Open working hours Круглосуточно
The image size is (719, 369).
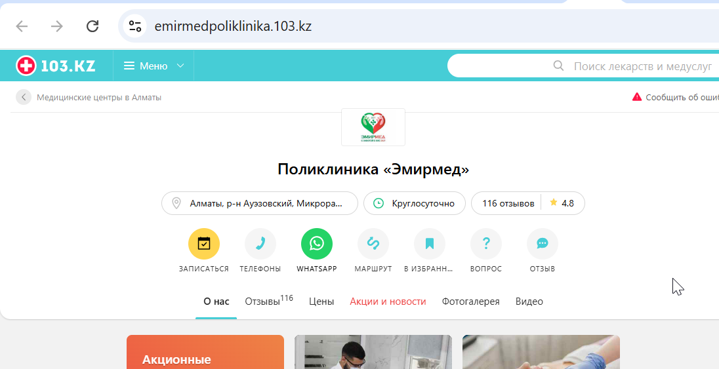(x=415, y=203)
